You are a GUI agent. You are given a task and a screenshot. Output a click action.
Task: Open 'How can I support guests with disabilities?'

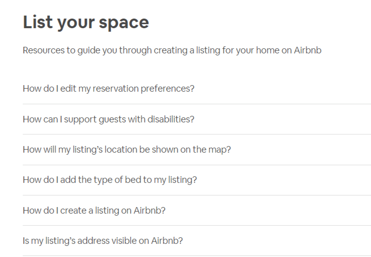click(108, 119)
